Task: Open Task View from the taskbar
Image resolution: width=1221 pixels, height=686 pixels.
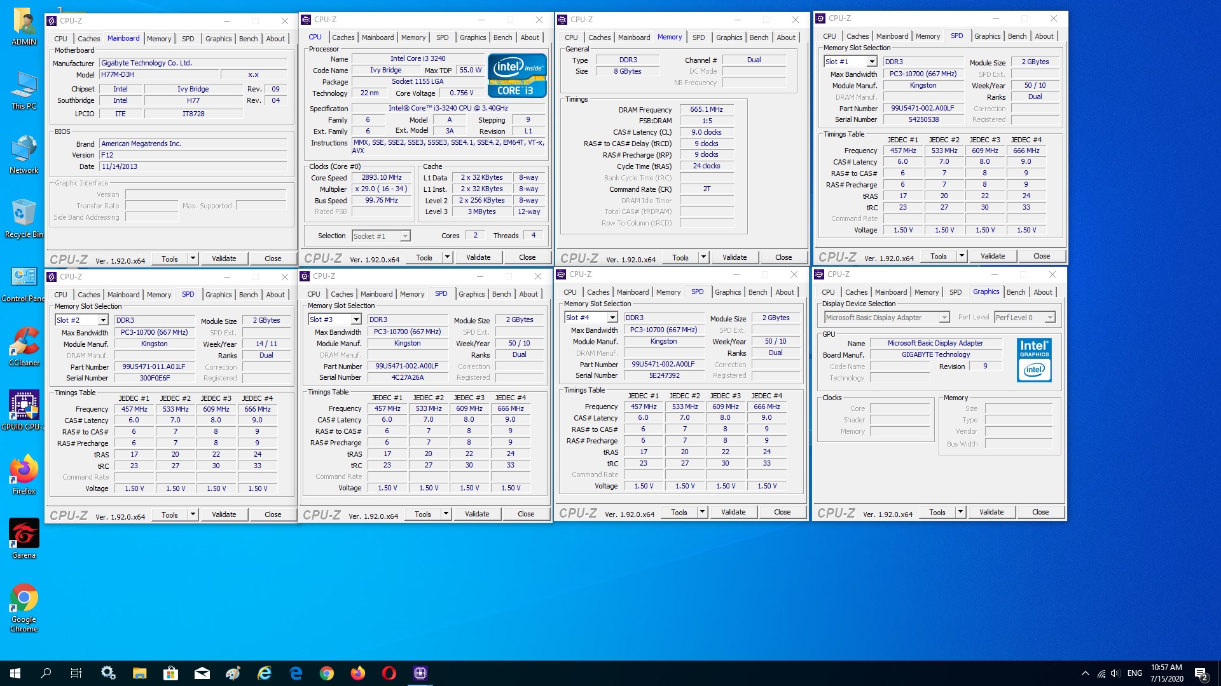Action: point(76,673)
